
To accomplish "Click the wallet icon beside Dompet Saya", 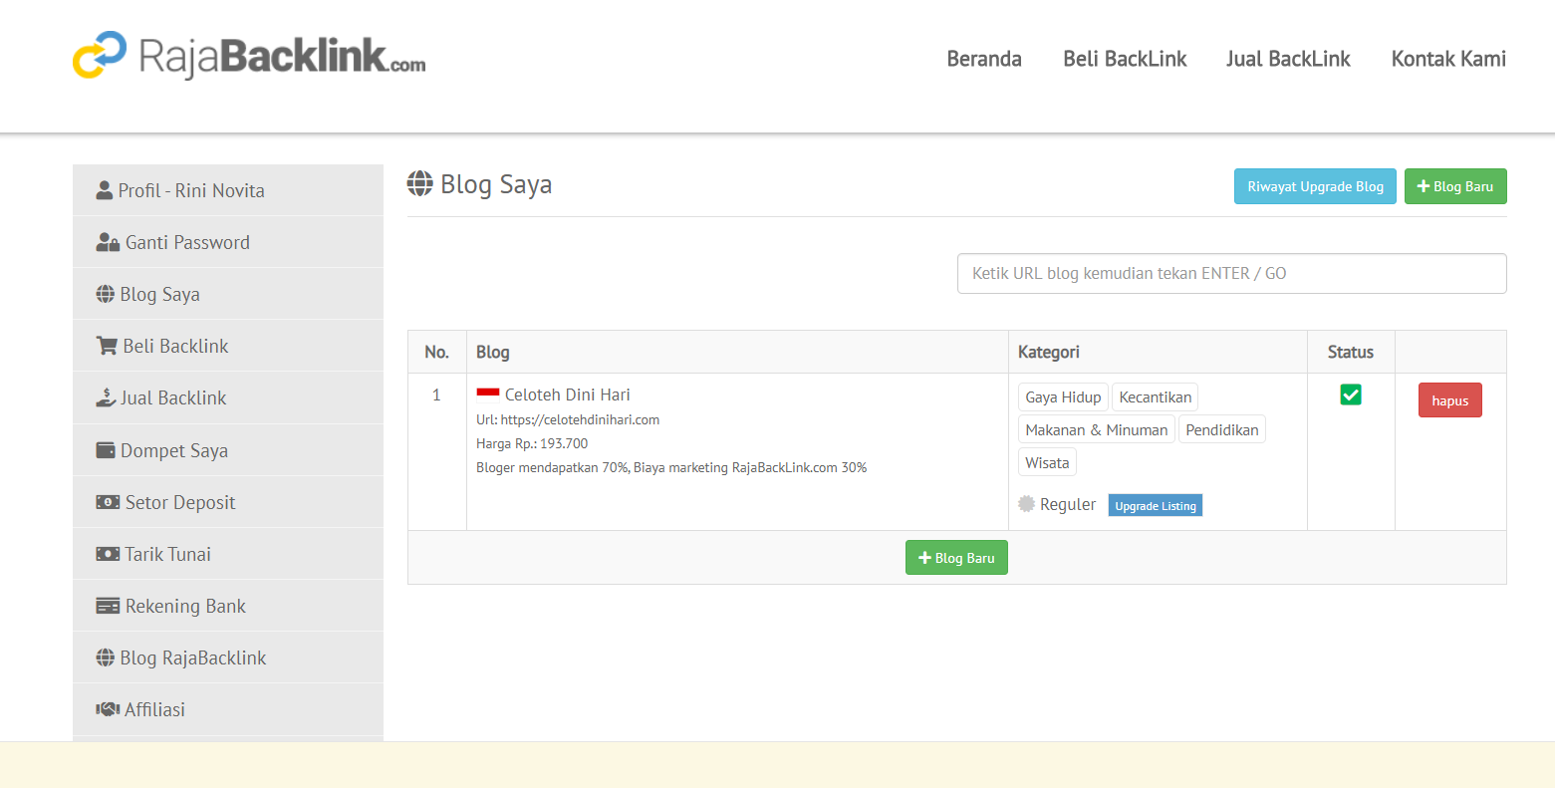I will (x=106, y=450).
